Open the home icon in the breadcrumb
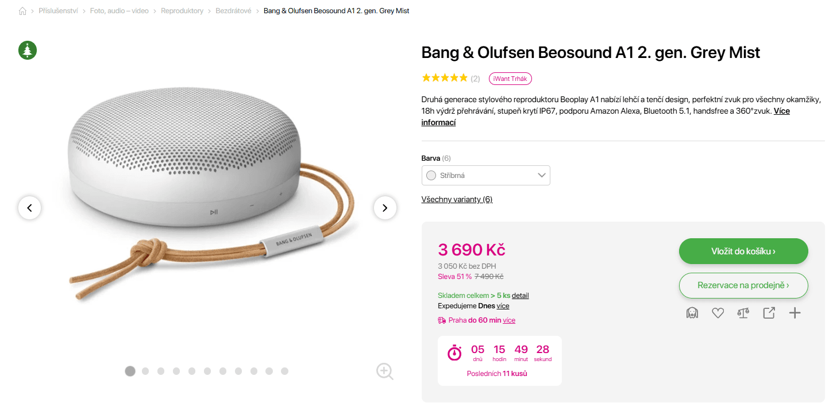 (x=22, y=10)
